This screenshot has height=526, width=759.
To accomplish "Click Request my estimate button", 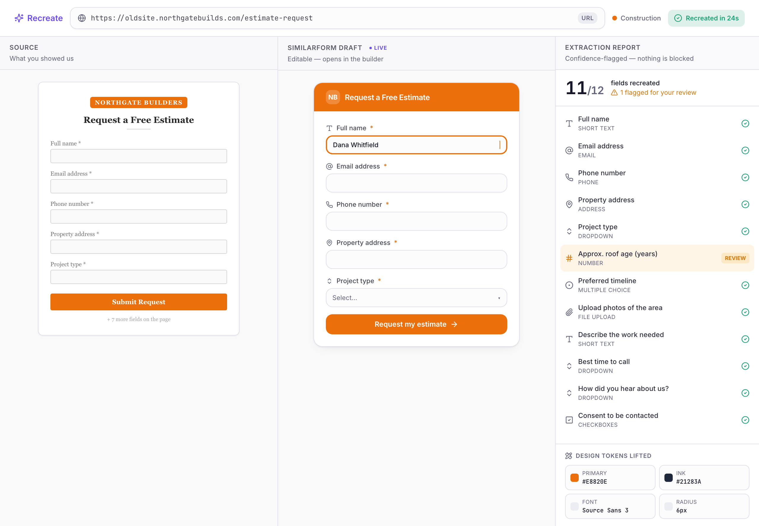I will [x=416, y=324].
